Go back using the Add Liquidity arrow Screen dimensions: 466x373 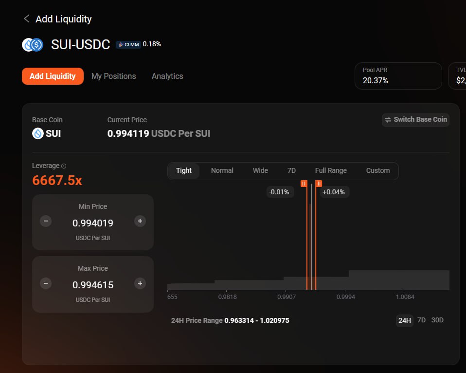pos(26,19)
